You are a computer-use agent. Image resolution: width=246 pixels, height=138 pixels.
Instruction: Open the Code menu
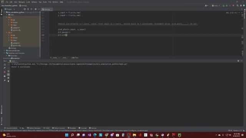[x=28, y=2]
